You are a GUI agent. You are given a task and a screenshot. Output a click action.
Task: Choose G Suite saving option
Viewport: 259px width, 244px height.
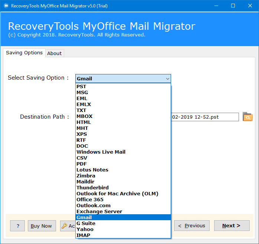tap(123, 224)
